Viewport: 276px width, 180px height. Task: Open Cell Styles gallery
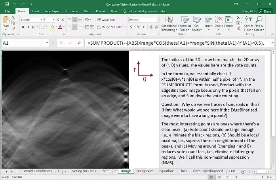coord(196,24)
